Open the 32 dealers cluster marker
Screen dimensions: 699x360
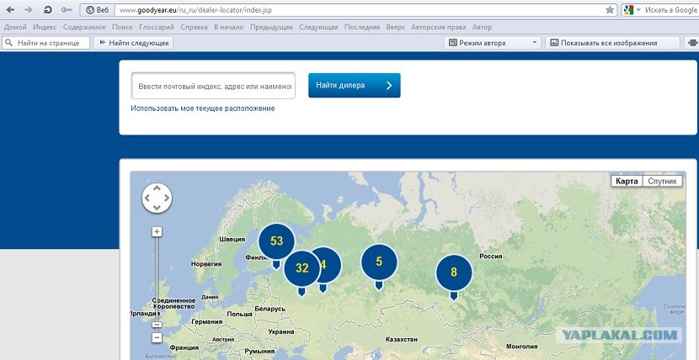301,268
